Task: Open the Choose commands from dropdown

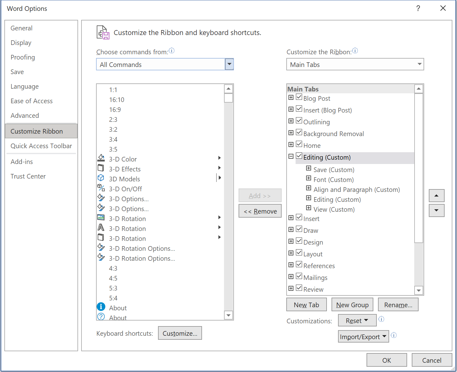Action: 229,64
